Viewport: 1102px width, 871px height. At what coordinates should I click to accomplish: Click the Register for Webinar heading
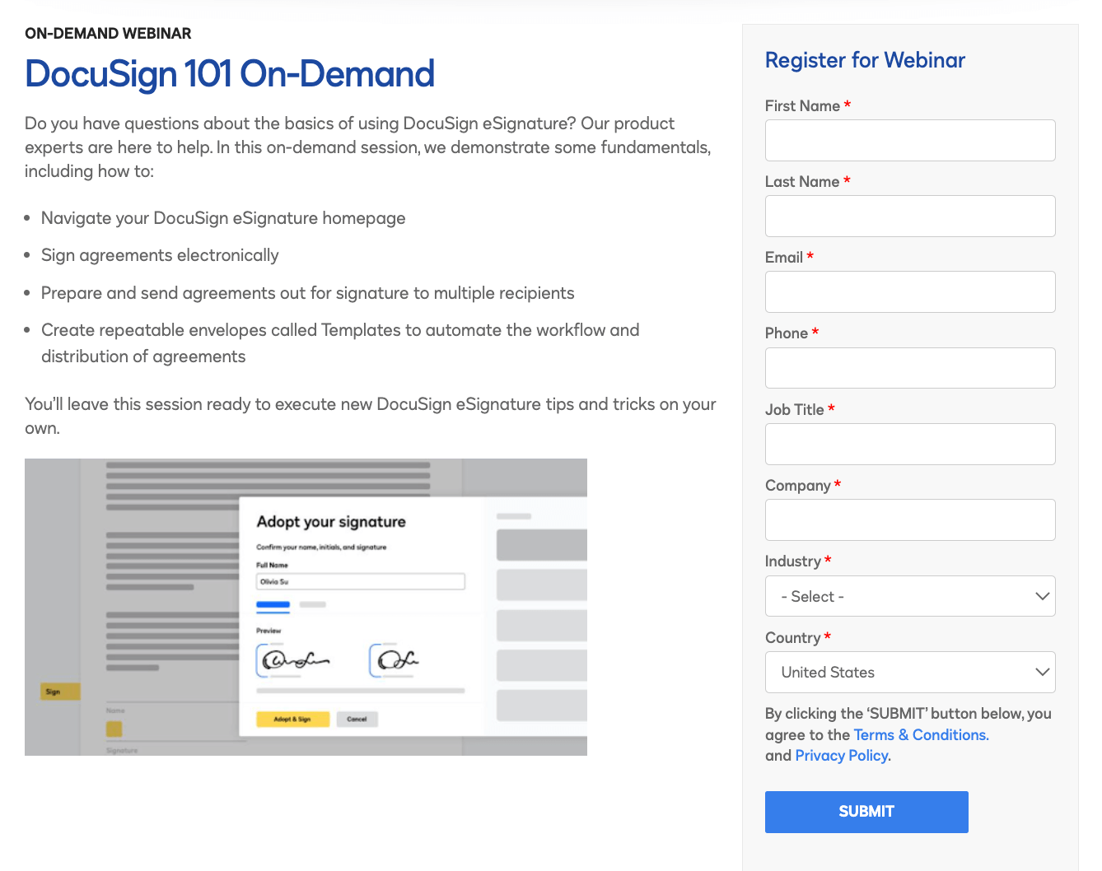tap(865, 60)
